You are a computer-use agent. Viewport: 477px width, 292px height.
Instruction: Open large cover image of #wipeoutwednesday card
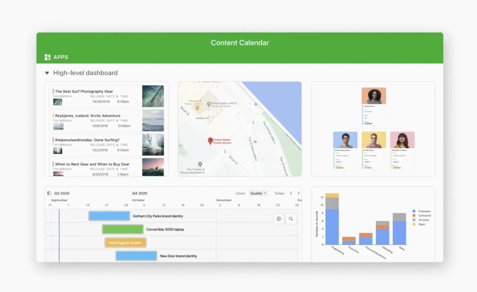click(x=153, y=145)
